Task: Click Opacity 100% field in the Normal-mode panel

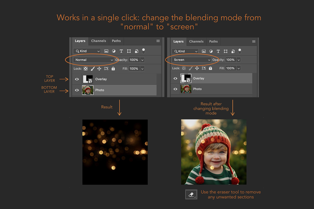Action: [x=134, y=60]
